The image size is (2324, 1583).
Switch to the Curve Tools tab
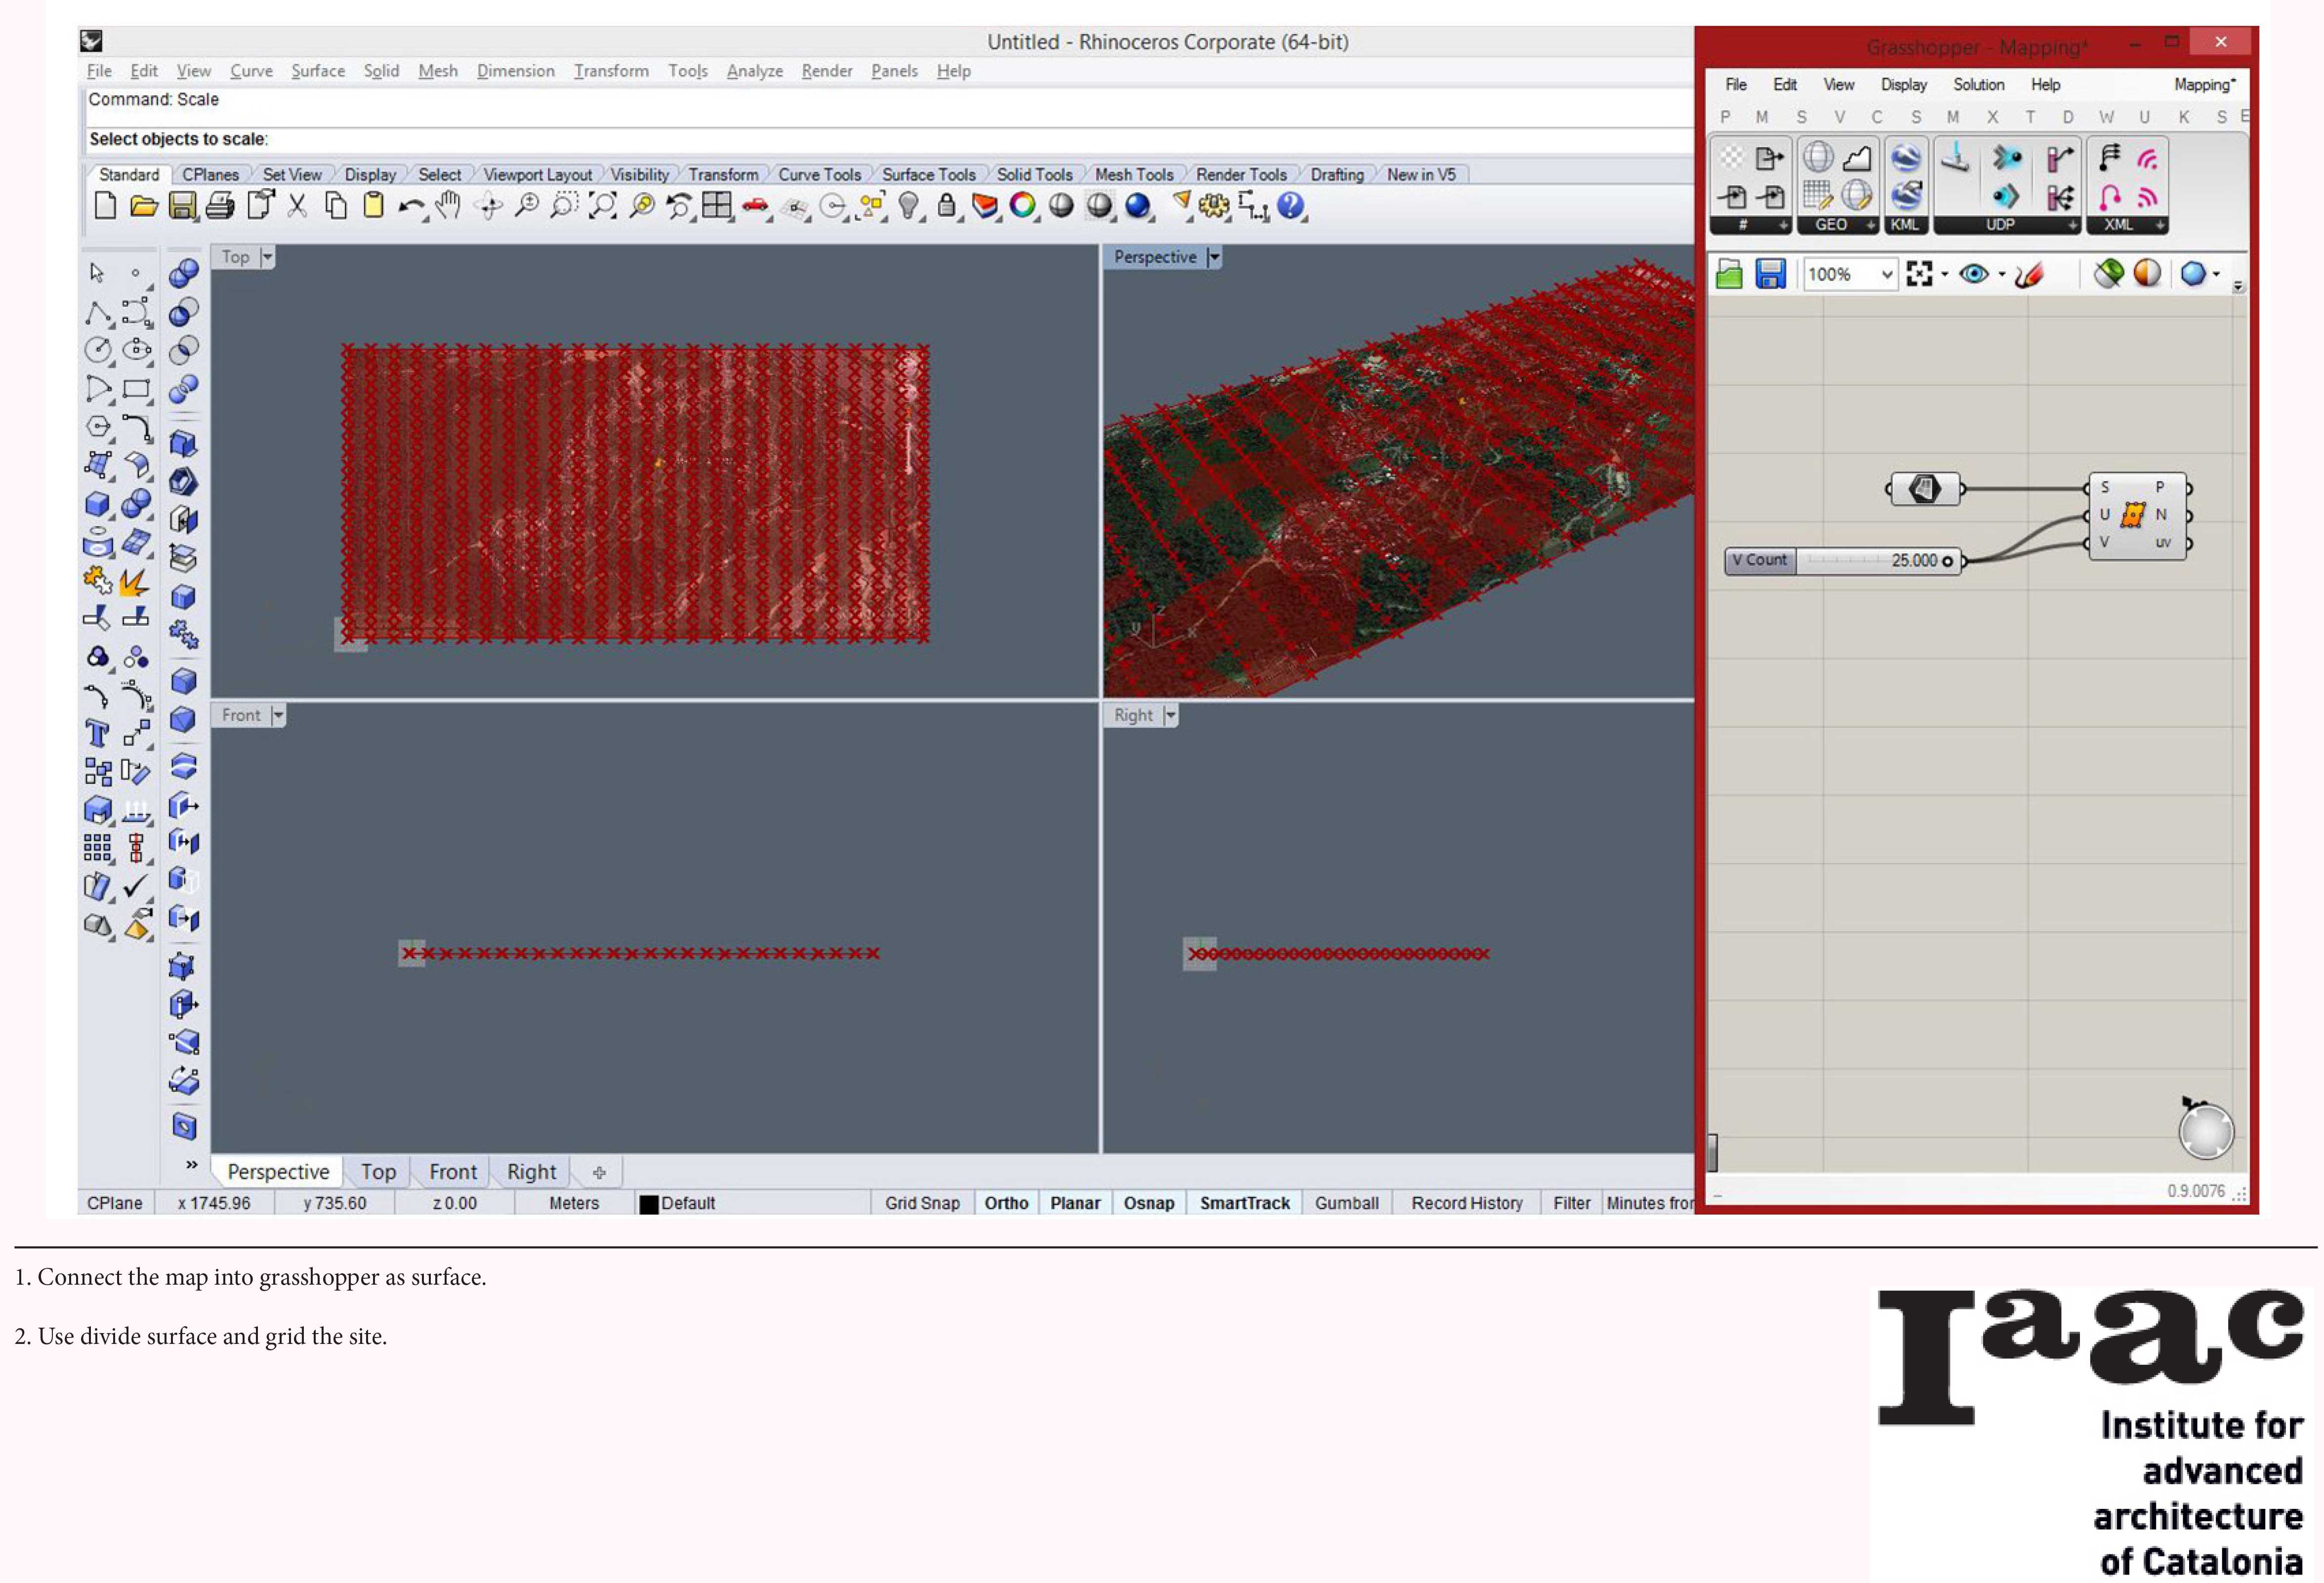click(x=819, y=175)
